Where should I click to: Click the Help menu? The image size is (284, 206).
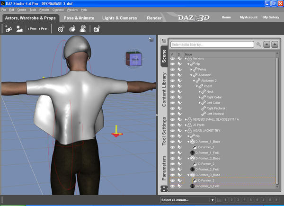[84, 10]
